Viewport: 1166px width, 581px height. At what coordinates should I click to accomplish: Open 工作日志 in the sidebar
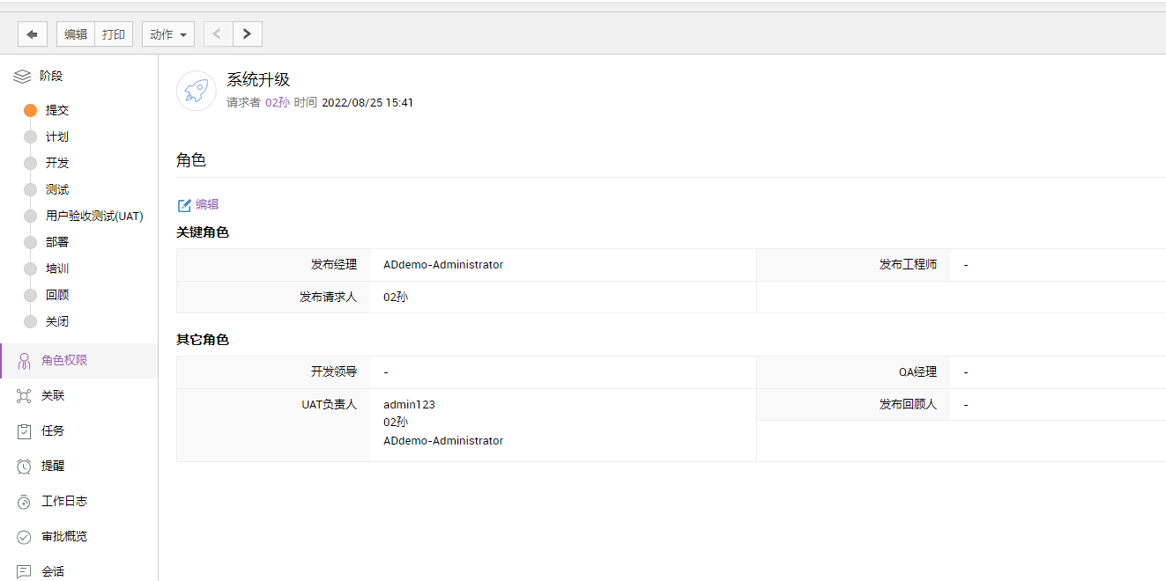(x=63, y=502)
